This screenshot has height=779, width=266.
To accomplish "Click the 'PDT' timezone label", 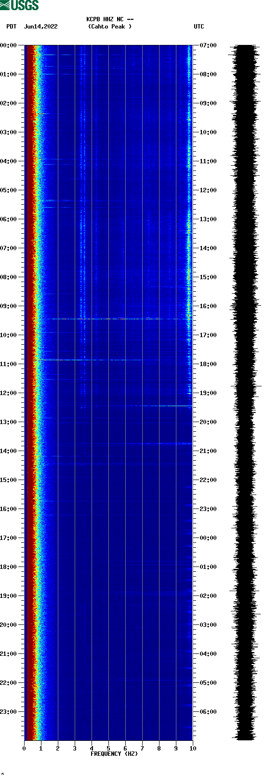I will click(11, 27).
